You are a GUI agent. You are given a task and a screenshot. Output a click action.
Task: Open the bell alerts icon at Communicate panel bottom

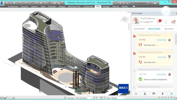coord(163,94)
